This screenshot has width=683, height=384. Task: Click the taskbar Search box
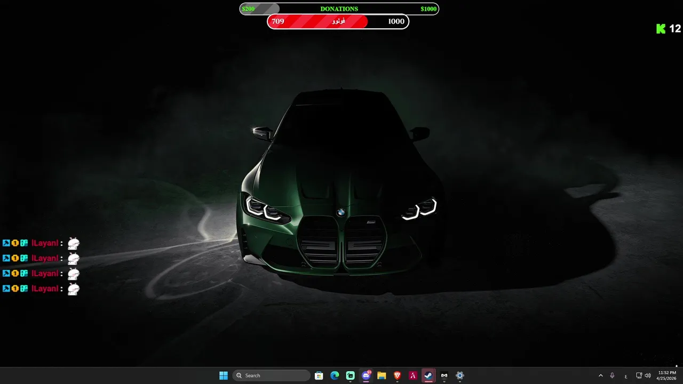click(272, 375)
